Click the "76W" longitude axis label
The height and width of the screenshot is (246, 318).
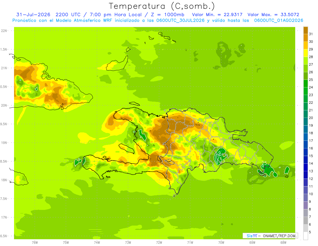tap(35, 242)
